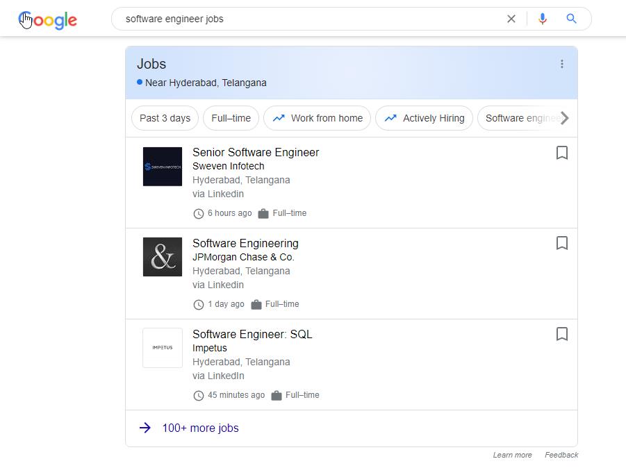This screenshot has height=468, width=626.
Task: Bookmark the Software Engineer: SQL job
Action: [x=562, y=334]
